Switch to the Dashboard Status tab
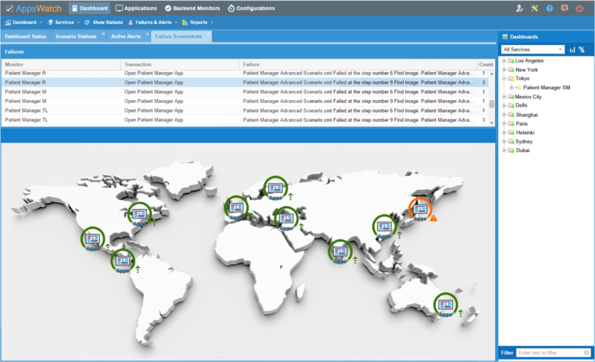This screenshot has width=595, height=362. (26, 36)
